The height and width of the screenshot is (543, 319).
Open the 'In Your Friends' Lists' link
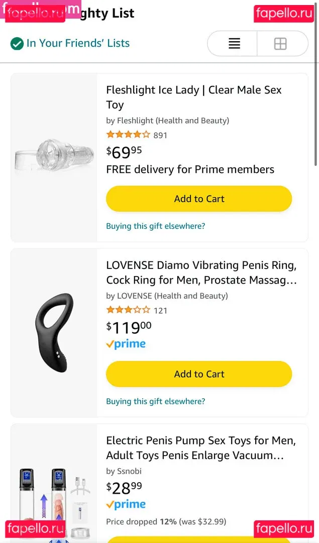(x=78, y=43)
